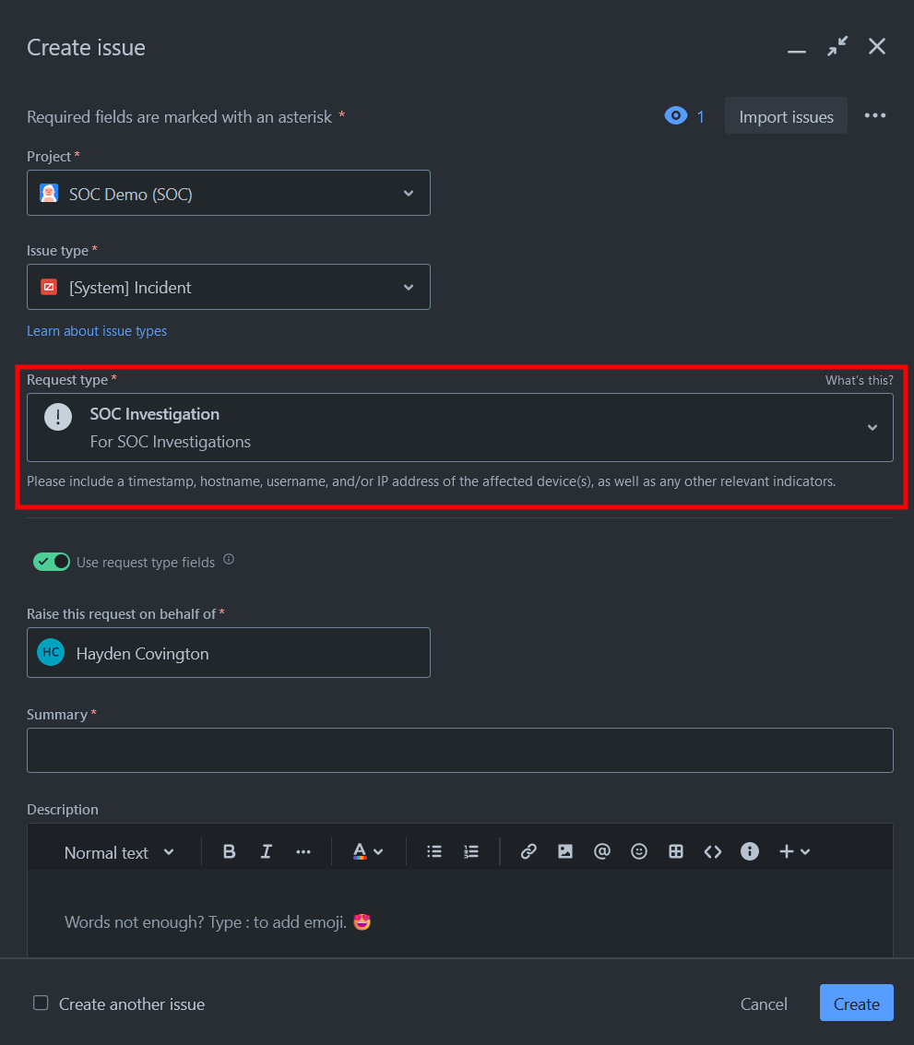
Task: Insert an image into the description
Action: pyautogui.click(x=565, y=852)
